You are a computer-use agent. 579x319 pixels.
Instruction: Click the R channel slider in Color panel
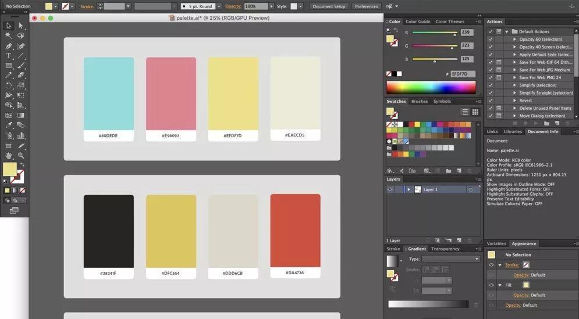point(435,33)
